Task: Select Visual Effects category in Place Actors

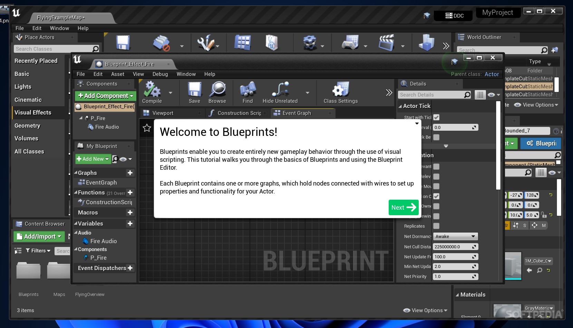Action: point(38,113)
